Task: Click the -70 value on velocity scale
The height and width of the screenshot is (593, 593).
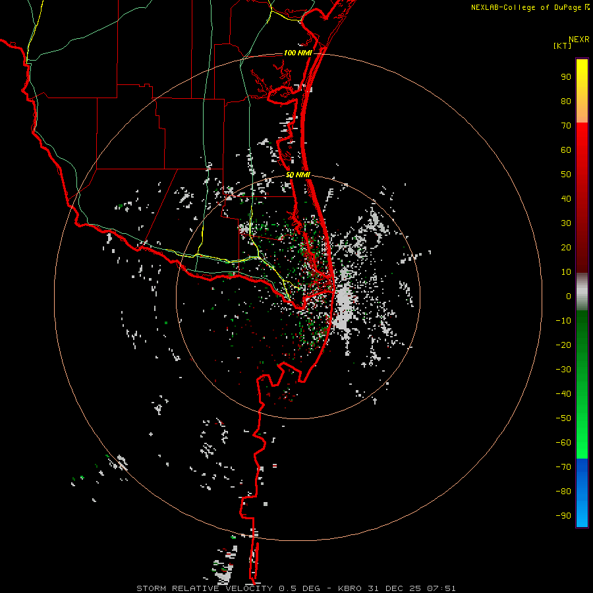Action: [x=563, y=467]
